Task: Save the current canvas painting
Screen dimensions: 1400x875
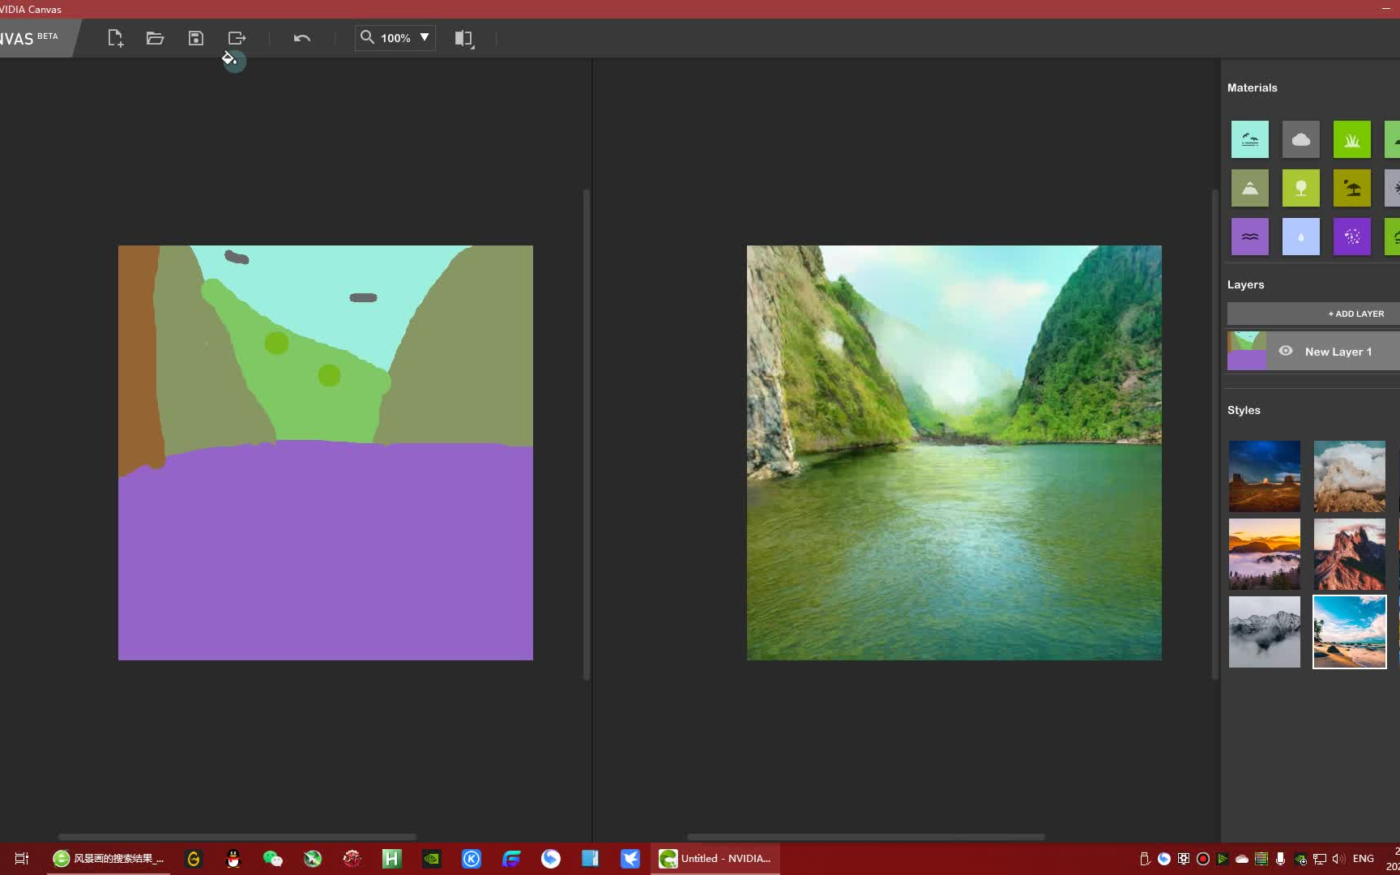Action: click(196, 37)
